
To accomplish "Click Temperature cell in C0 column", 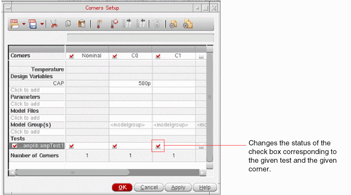I will tap(131, 69).
